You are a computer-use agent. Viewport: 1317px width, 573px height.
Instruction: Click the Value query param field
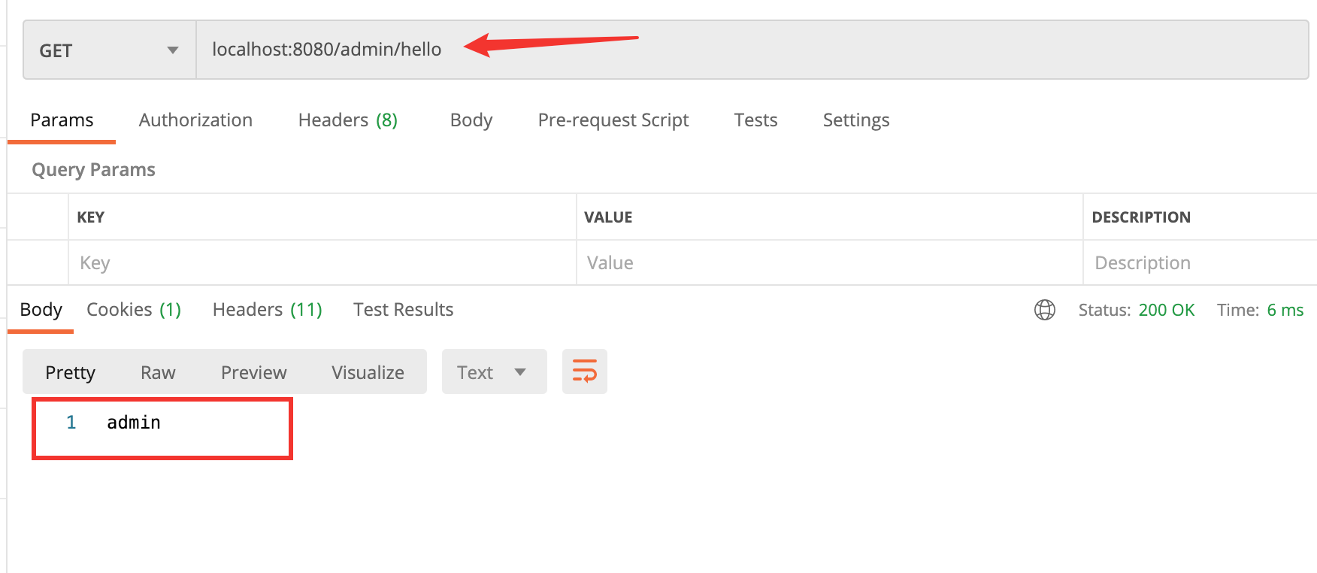(828, 263)
